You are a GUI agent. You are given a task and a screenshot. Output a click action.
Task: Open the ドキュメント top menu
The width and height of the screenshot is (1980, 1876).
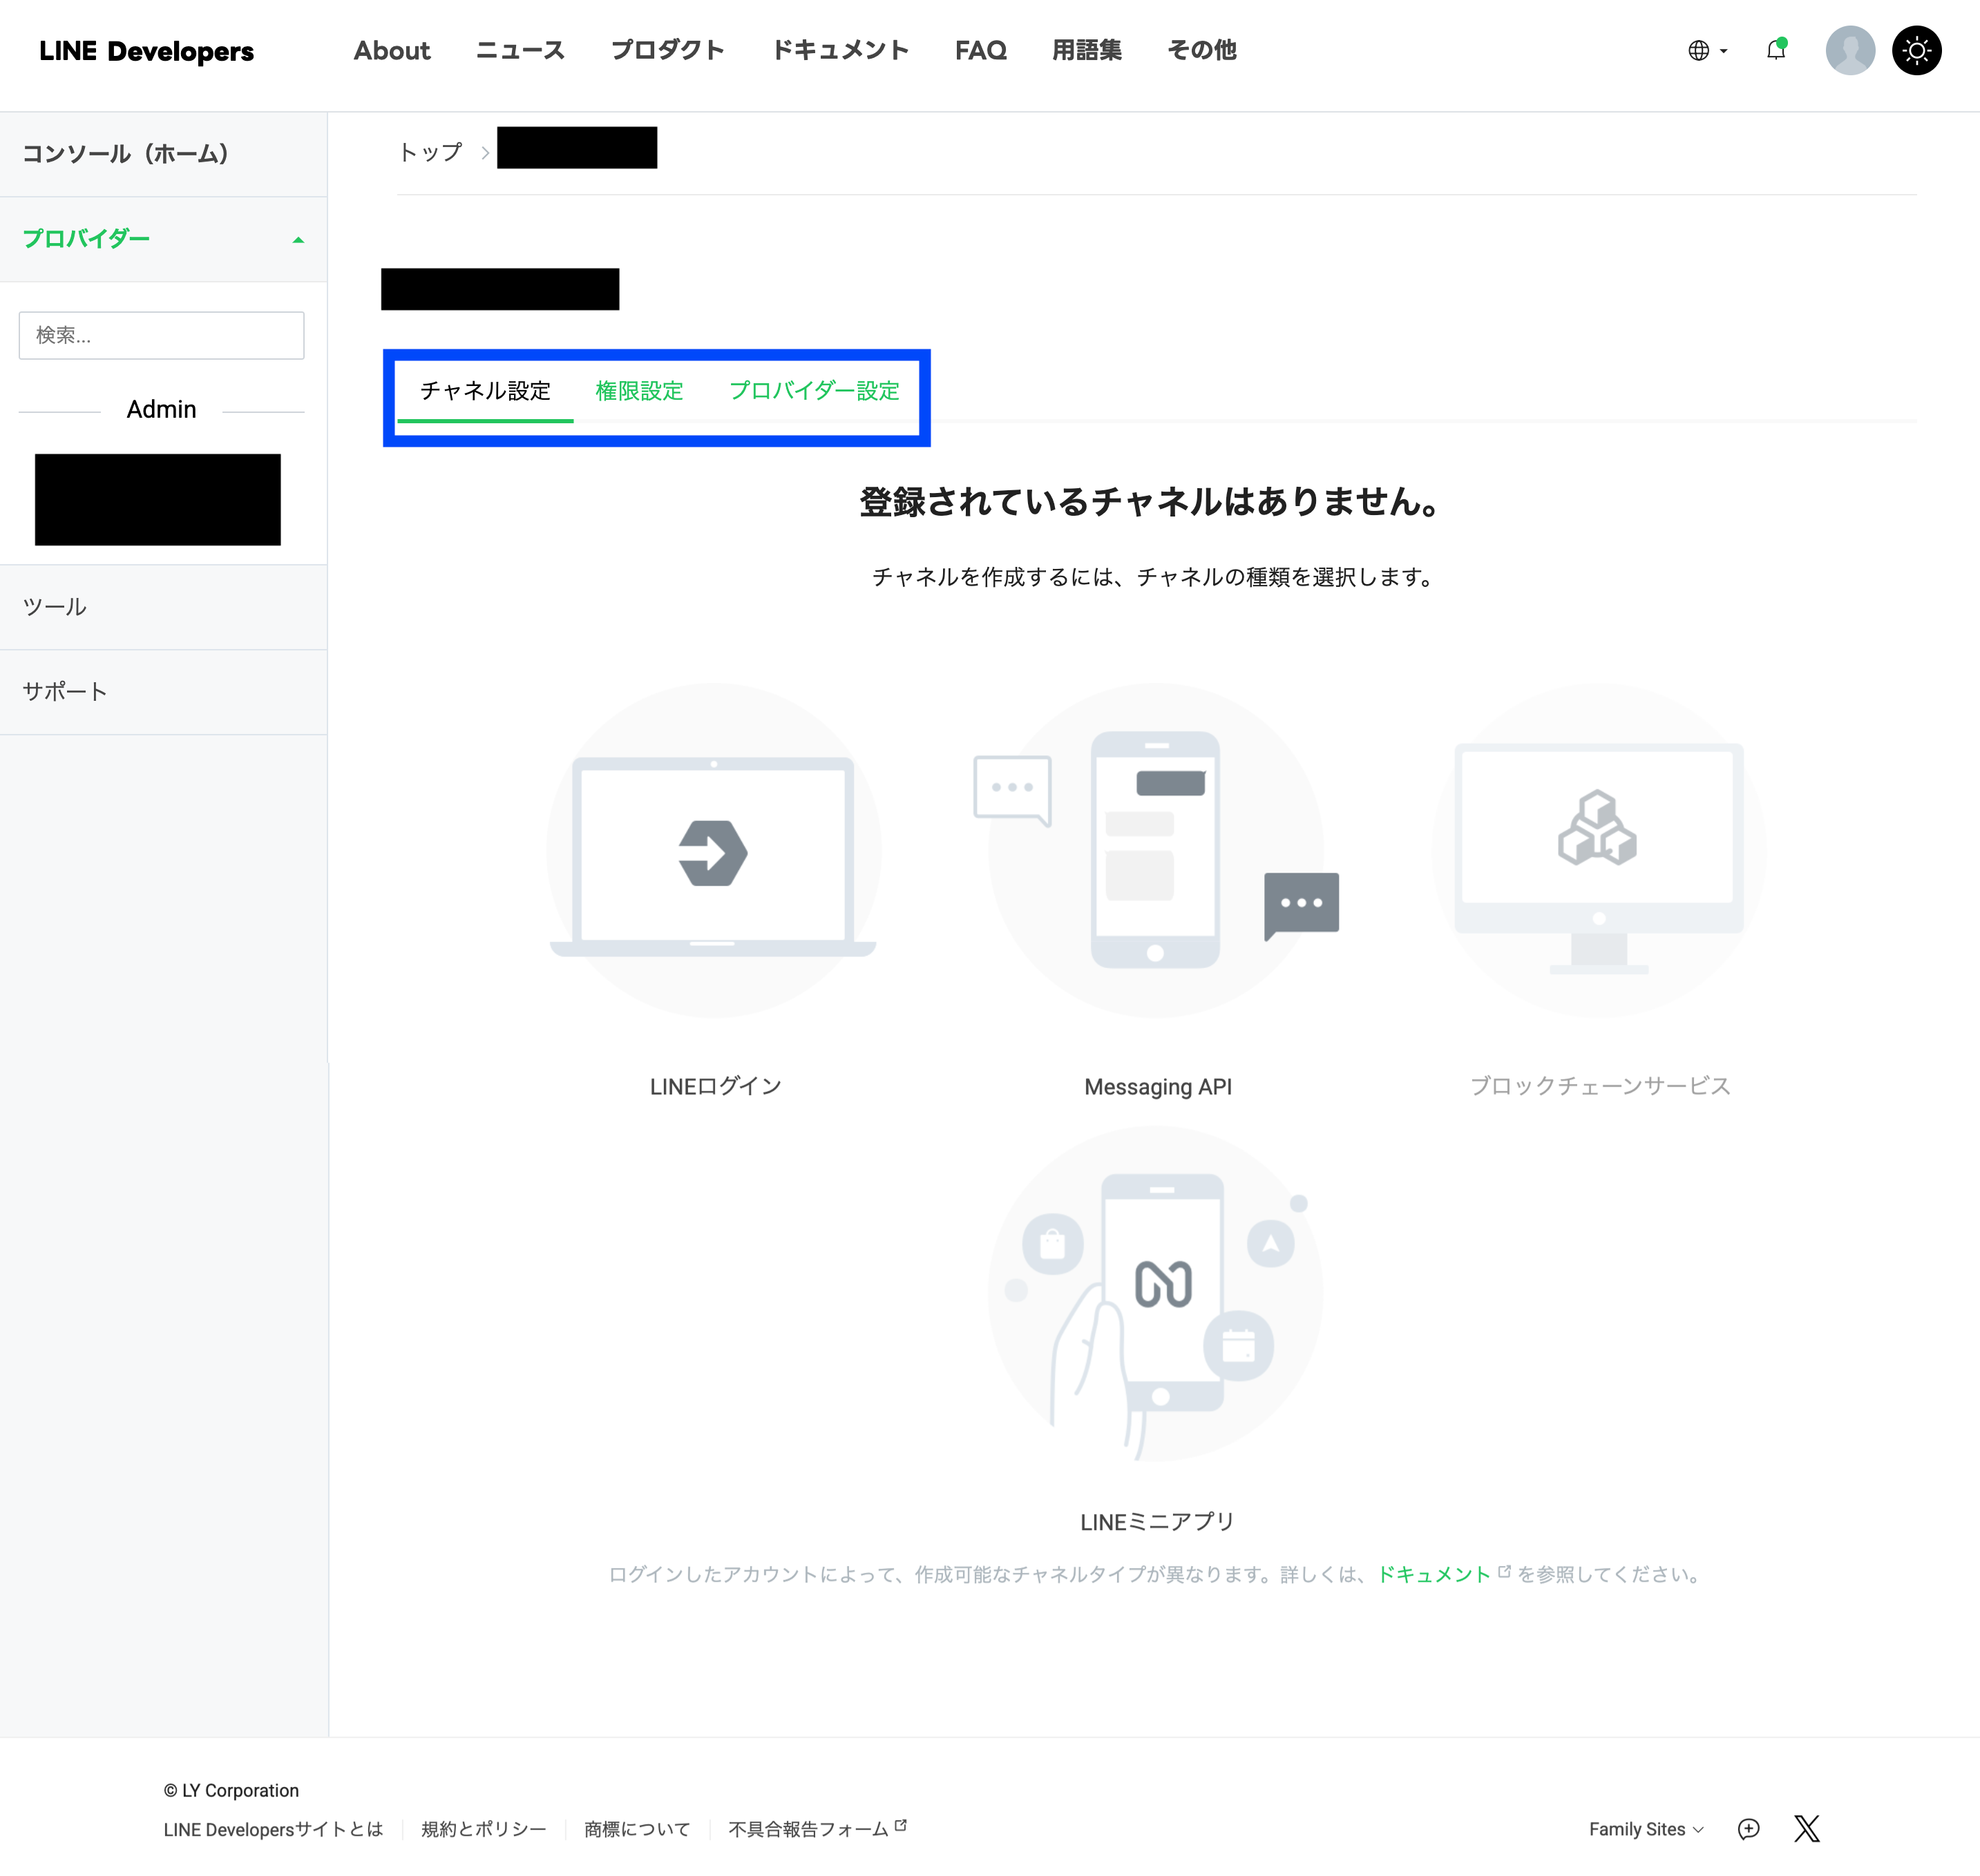pyautogui.click(x=839, y=50)
